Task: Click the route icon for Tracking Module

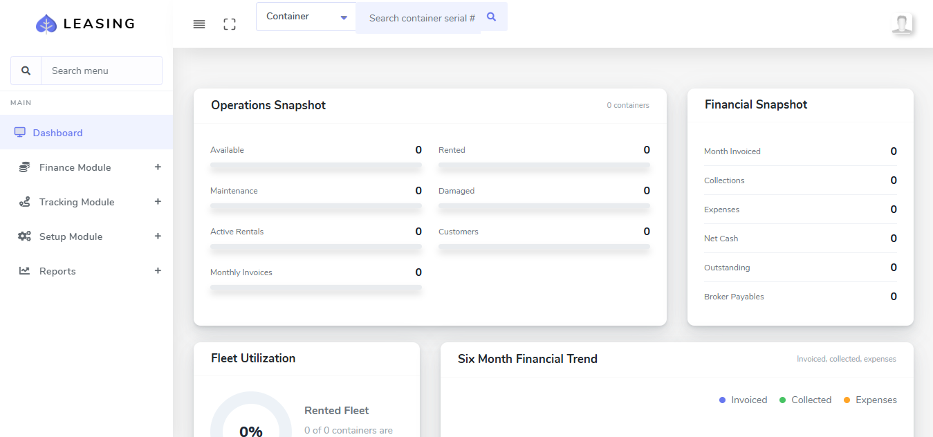Action: 25,202
